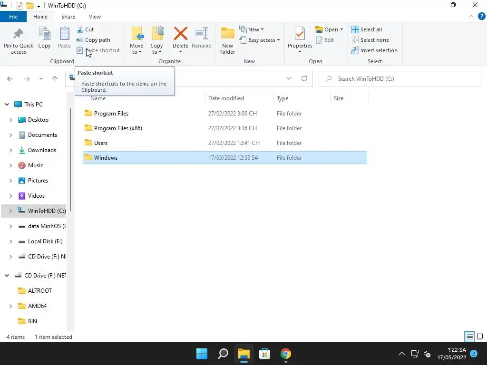Switch to large icons view layout

[x=480, y=337]
